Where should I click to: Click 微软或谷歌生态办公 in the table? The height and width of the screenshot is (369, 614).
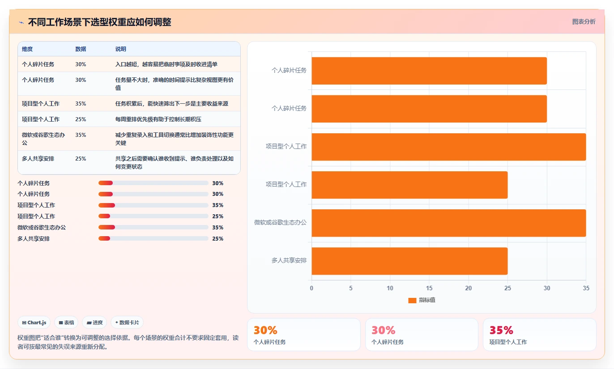tap(44, 139)
